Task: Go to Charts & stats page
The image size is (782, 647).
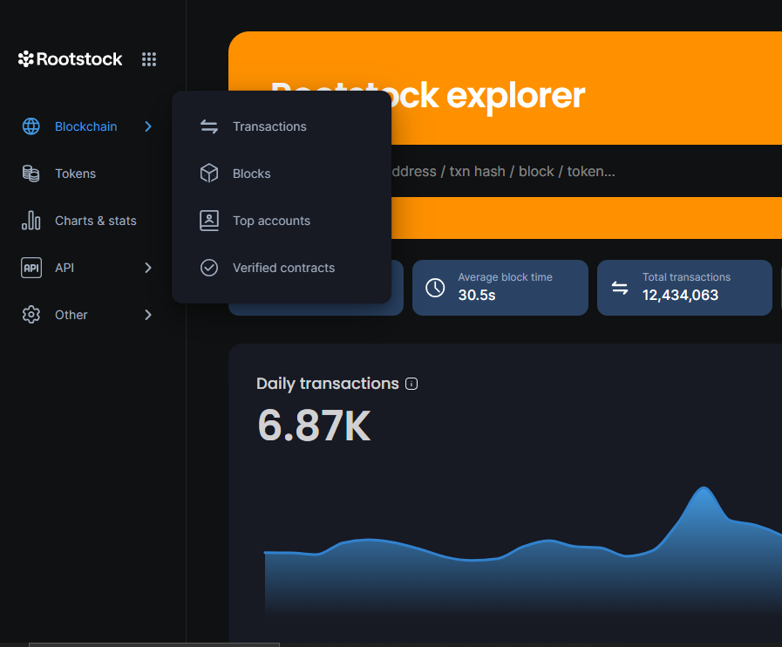Action: point(95,221)
